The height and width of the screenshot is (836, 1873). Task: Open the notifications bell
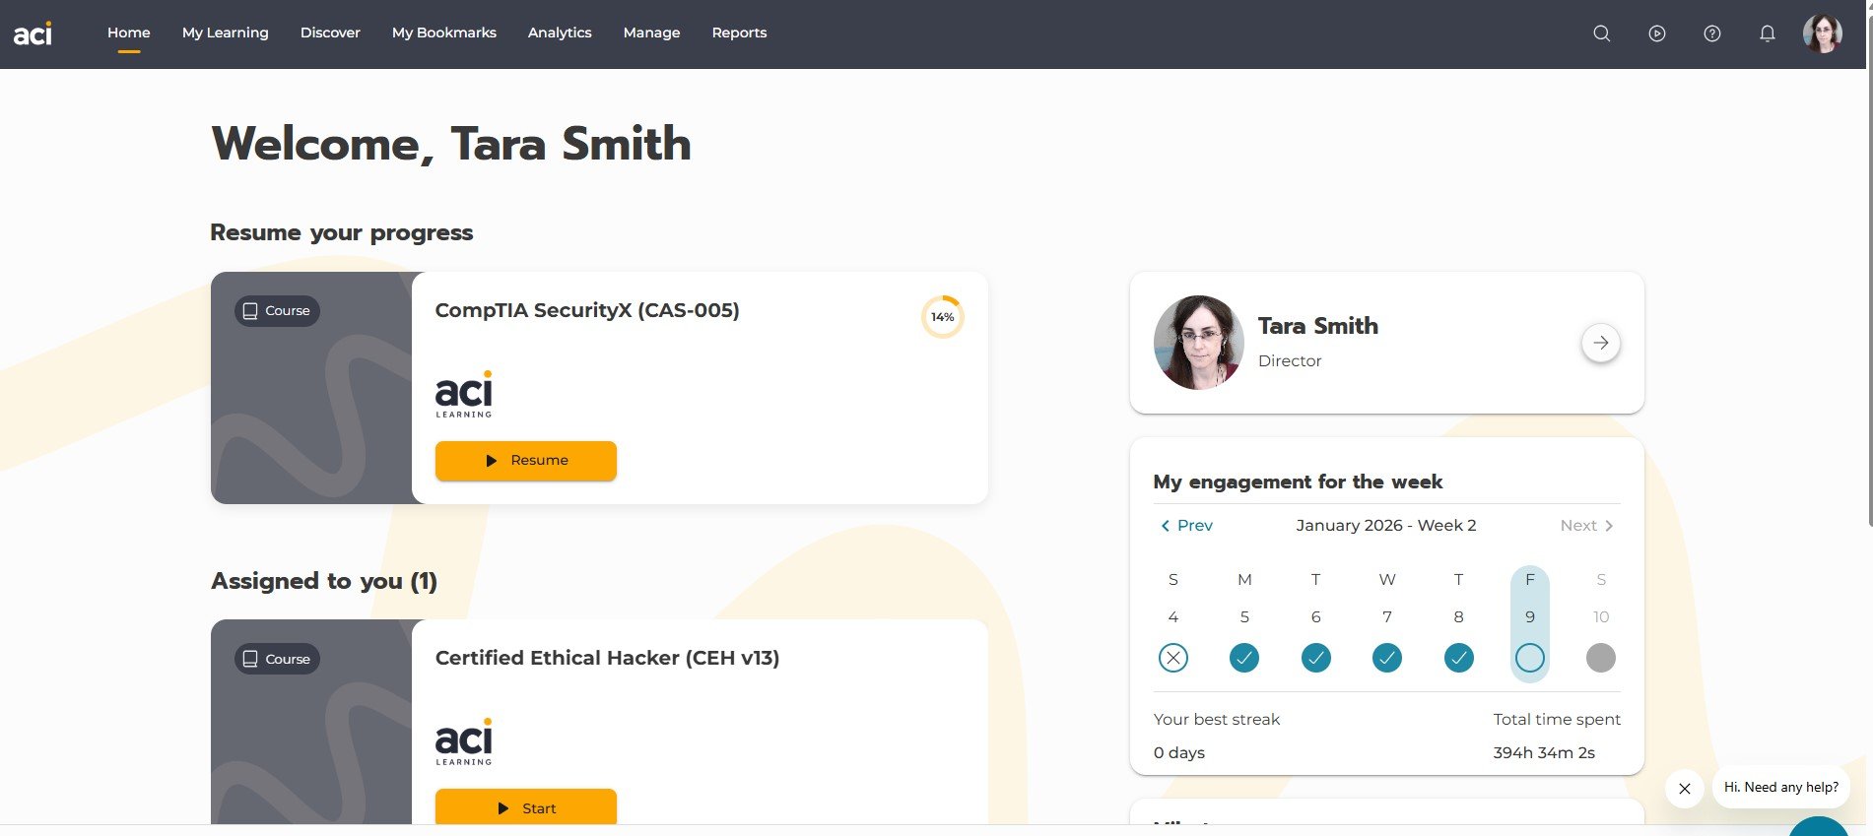coord(1768,33)
